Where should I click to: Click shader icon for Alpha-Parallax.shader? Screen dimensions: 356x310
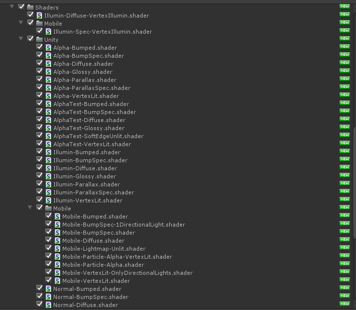point(48,80)
